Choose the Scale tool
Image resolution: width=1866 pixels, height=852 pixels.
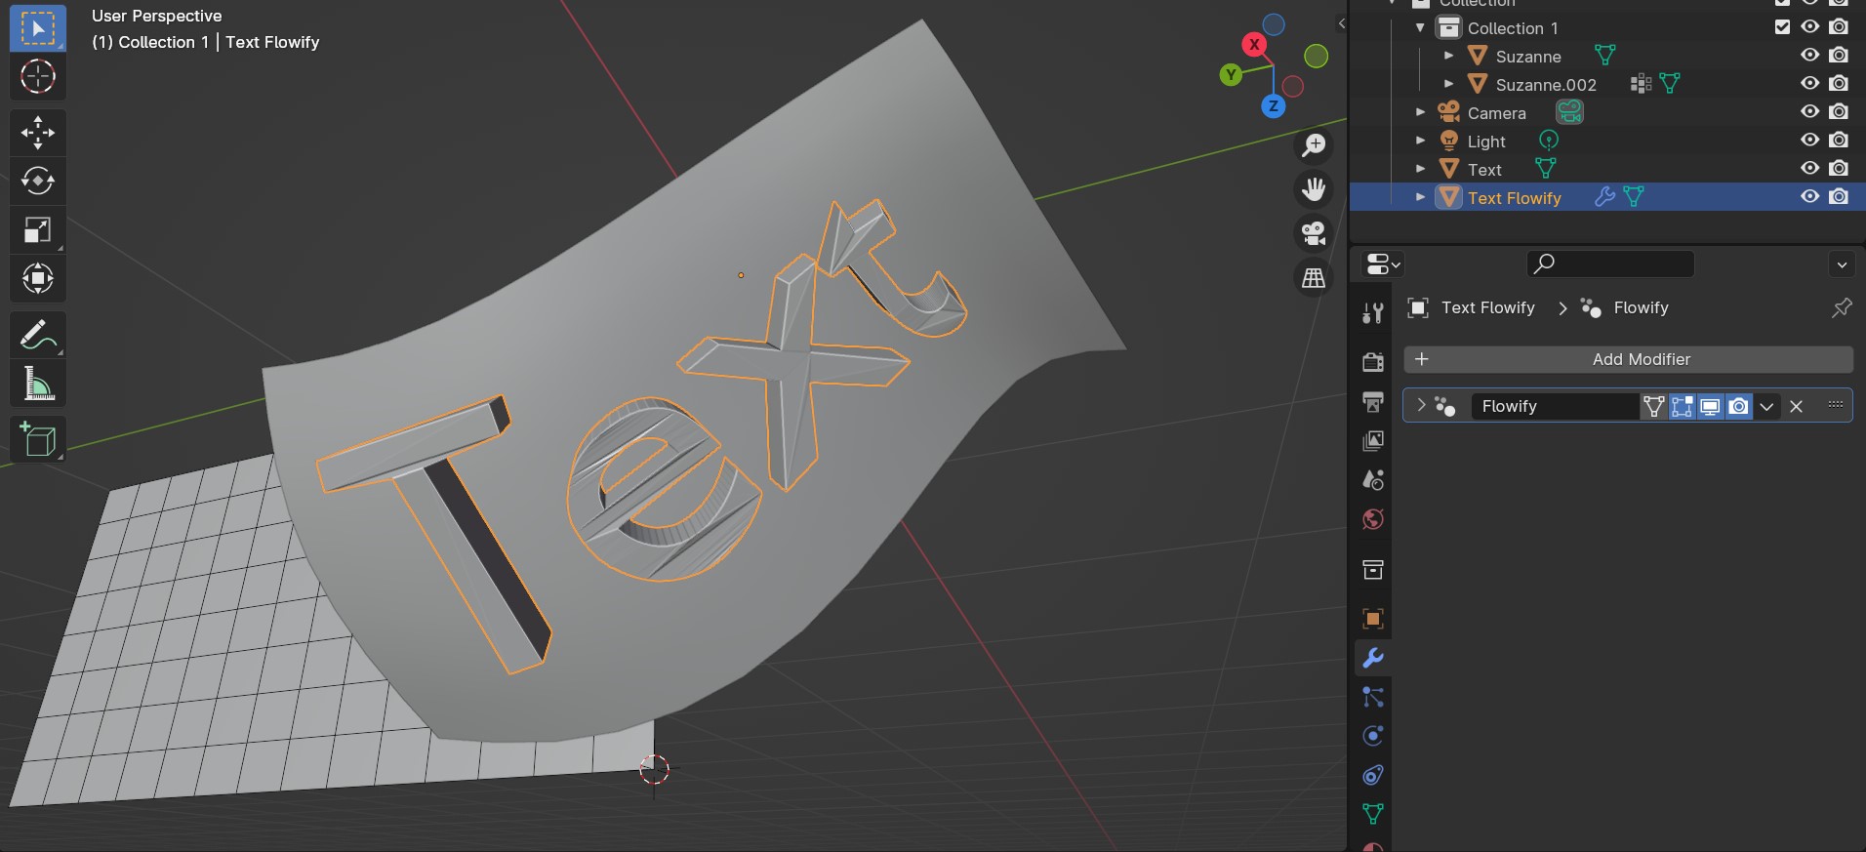[38, 230]
